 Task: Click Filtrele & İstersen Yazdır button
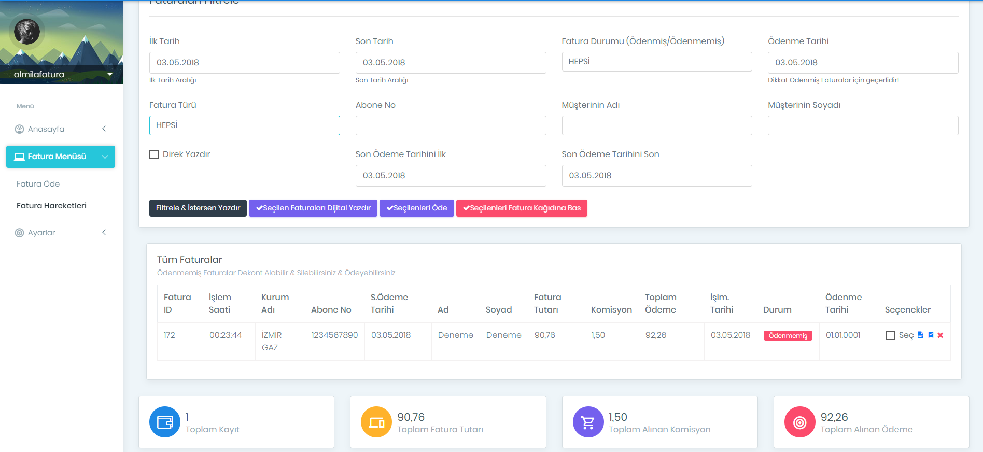pos(198,208)
